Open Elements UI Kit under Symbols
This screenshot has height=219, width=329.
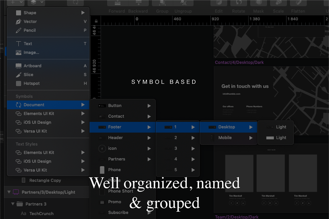[x=48, y=114]
